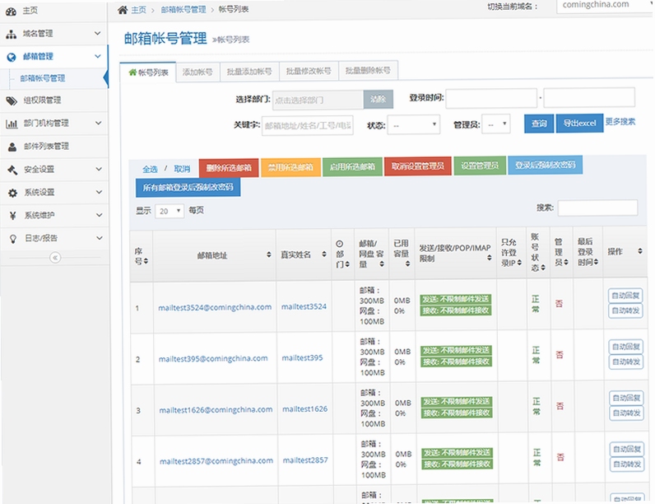Image resolution: width=655 pixels, height=504 pixels.
Task: Sort table by 序号 column arrows
Action: click(146, 261)
